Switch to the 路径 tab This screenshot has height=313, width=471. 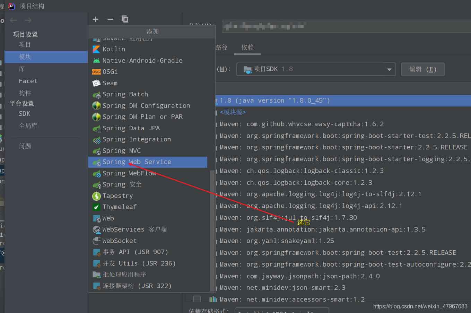221,47
